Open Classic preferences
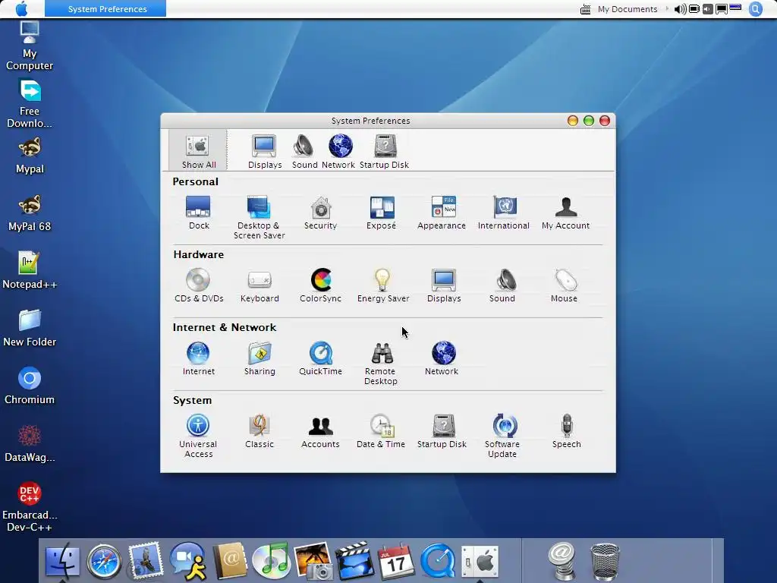Image resolution: width=777 pixels, height=583 pixels. click(260, 431)
